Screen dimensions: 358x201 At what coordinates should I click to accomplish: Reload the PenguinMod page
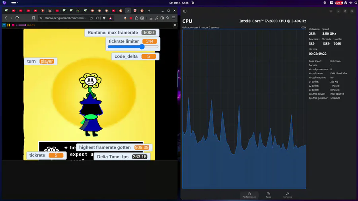[17, 18]
